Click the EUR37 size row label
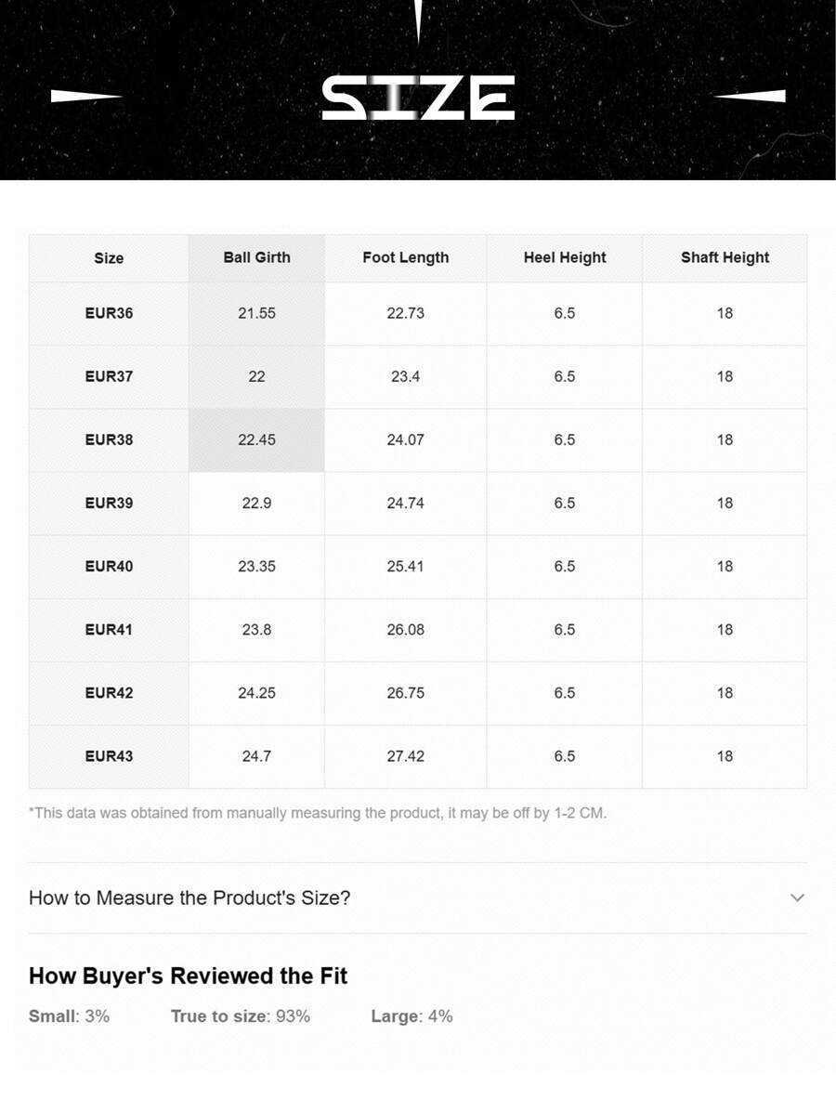Image resolution: width=836 pixels, height=1113 pixels. coord(109,376)
